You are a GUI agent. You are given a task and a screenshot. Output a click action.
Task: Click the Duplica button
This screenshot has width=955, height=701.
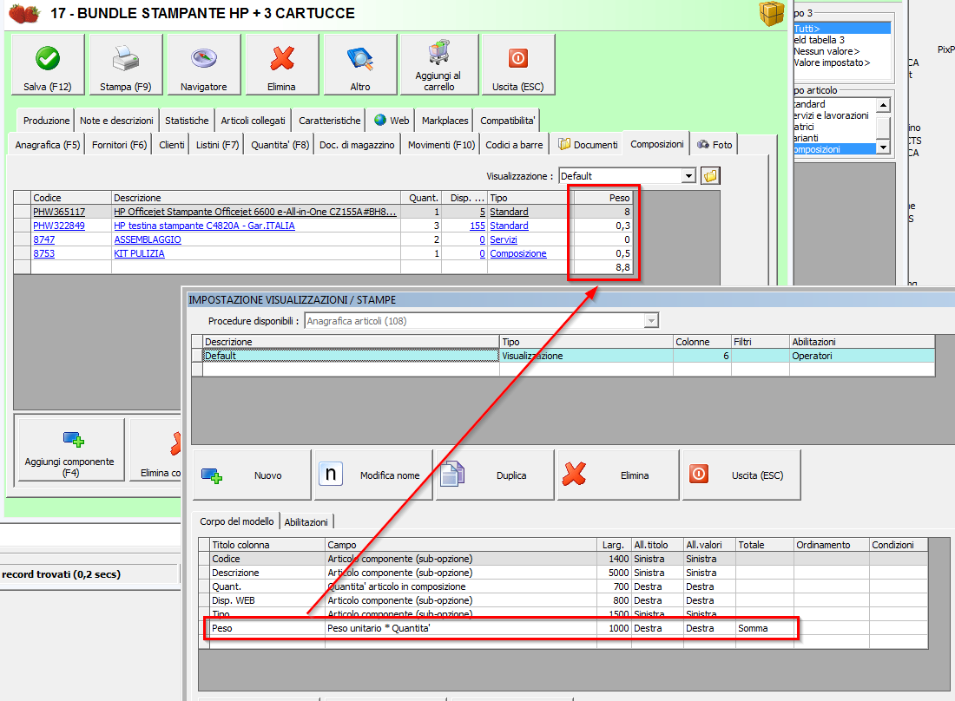click(x=495, y=475)
